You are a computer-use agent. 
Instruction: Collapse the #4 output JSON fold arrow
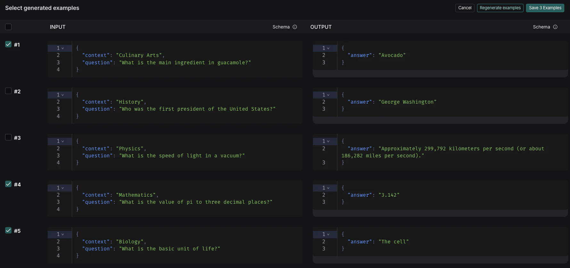point(328,188)
